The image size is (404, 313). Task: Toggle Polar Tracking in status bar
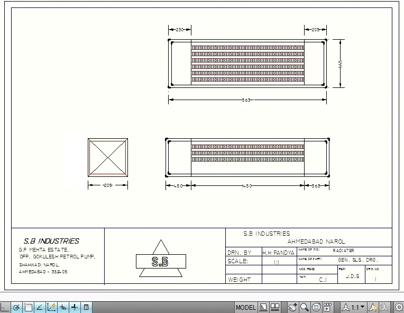[17, 307]
